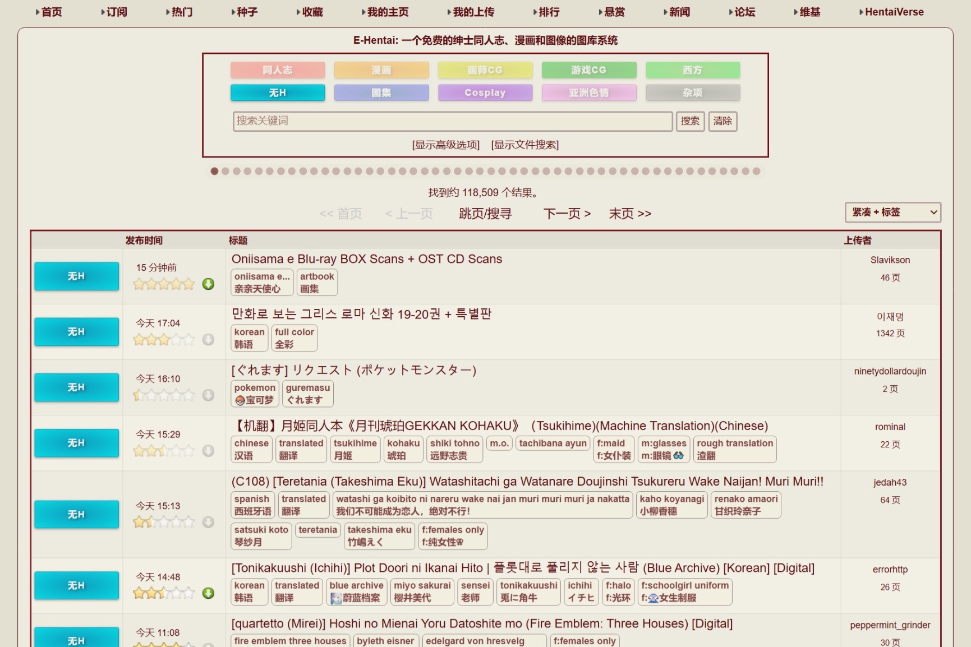971x647 pixels.
Task: Click star rating of 今天 14:48 gallery
Action: [164, 593]
